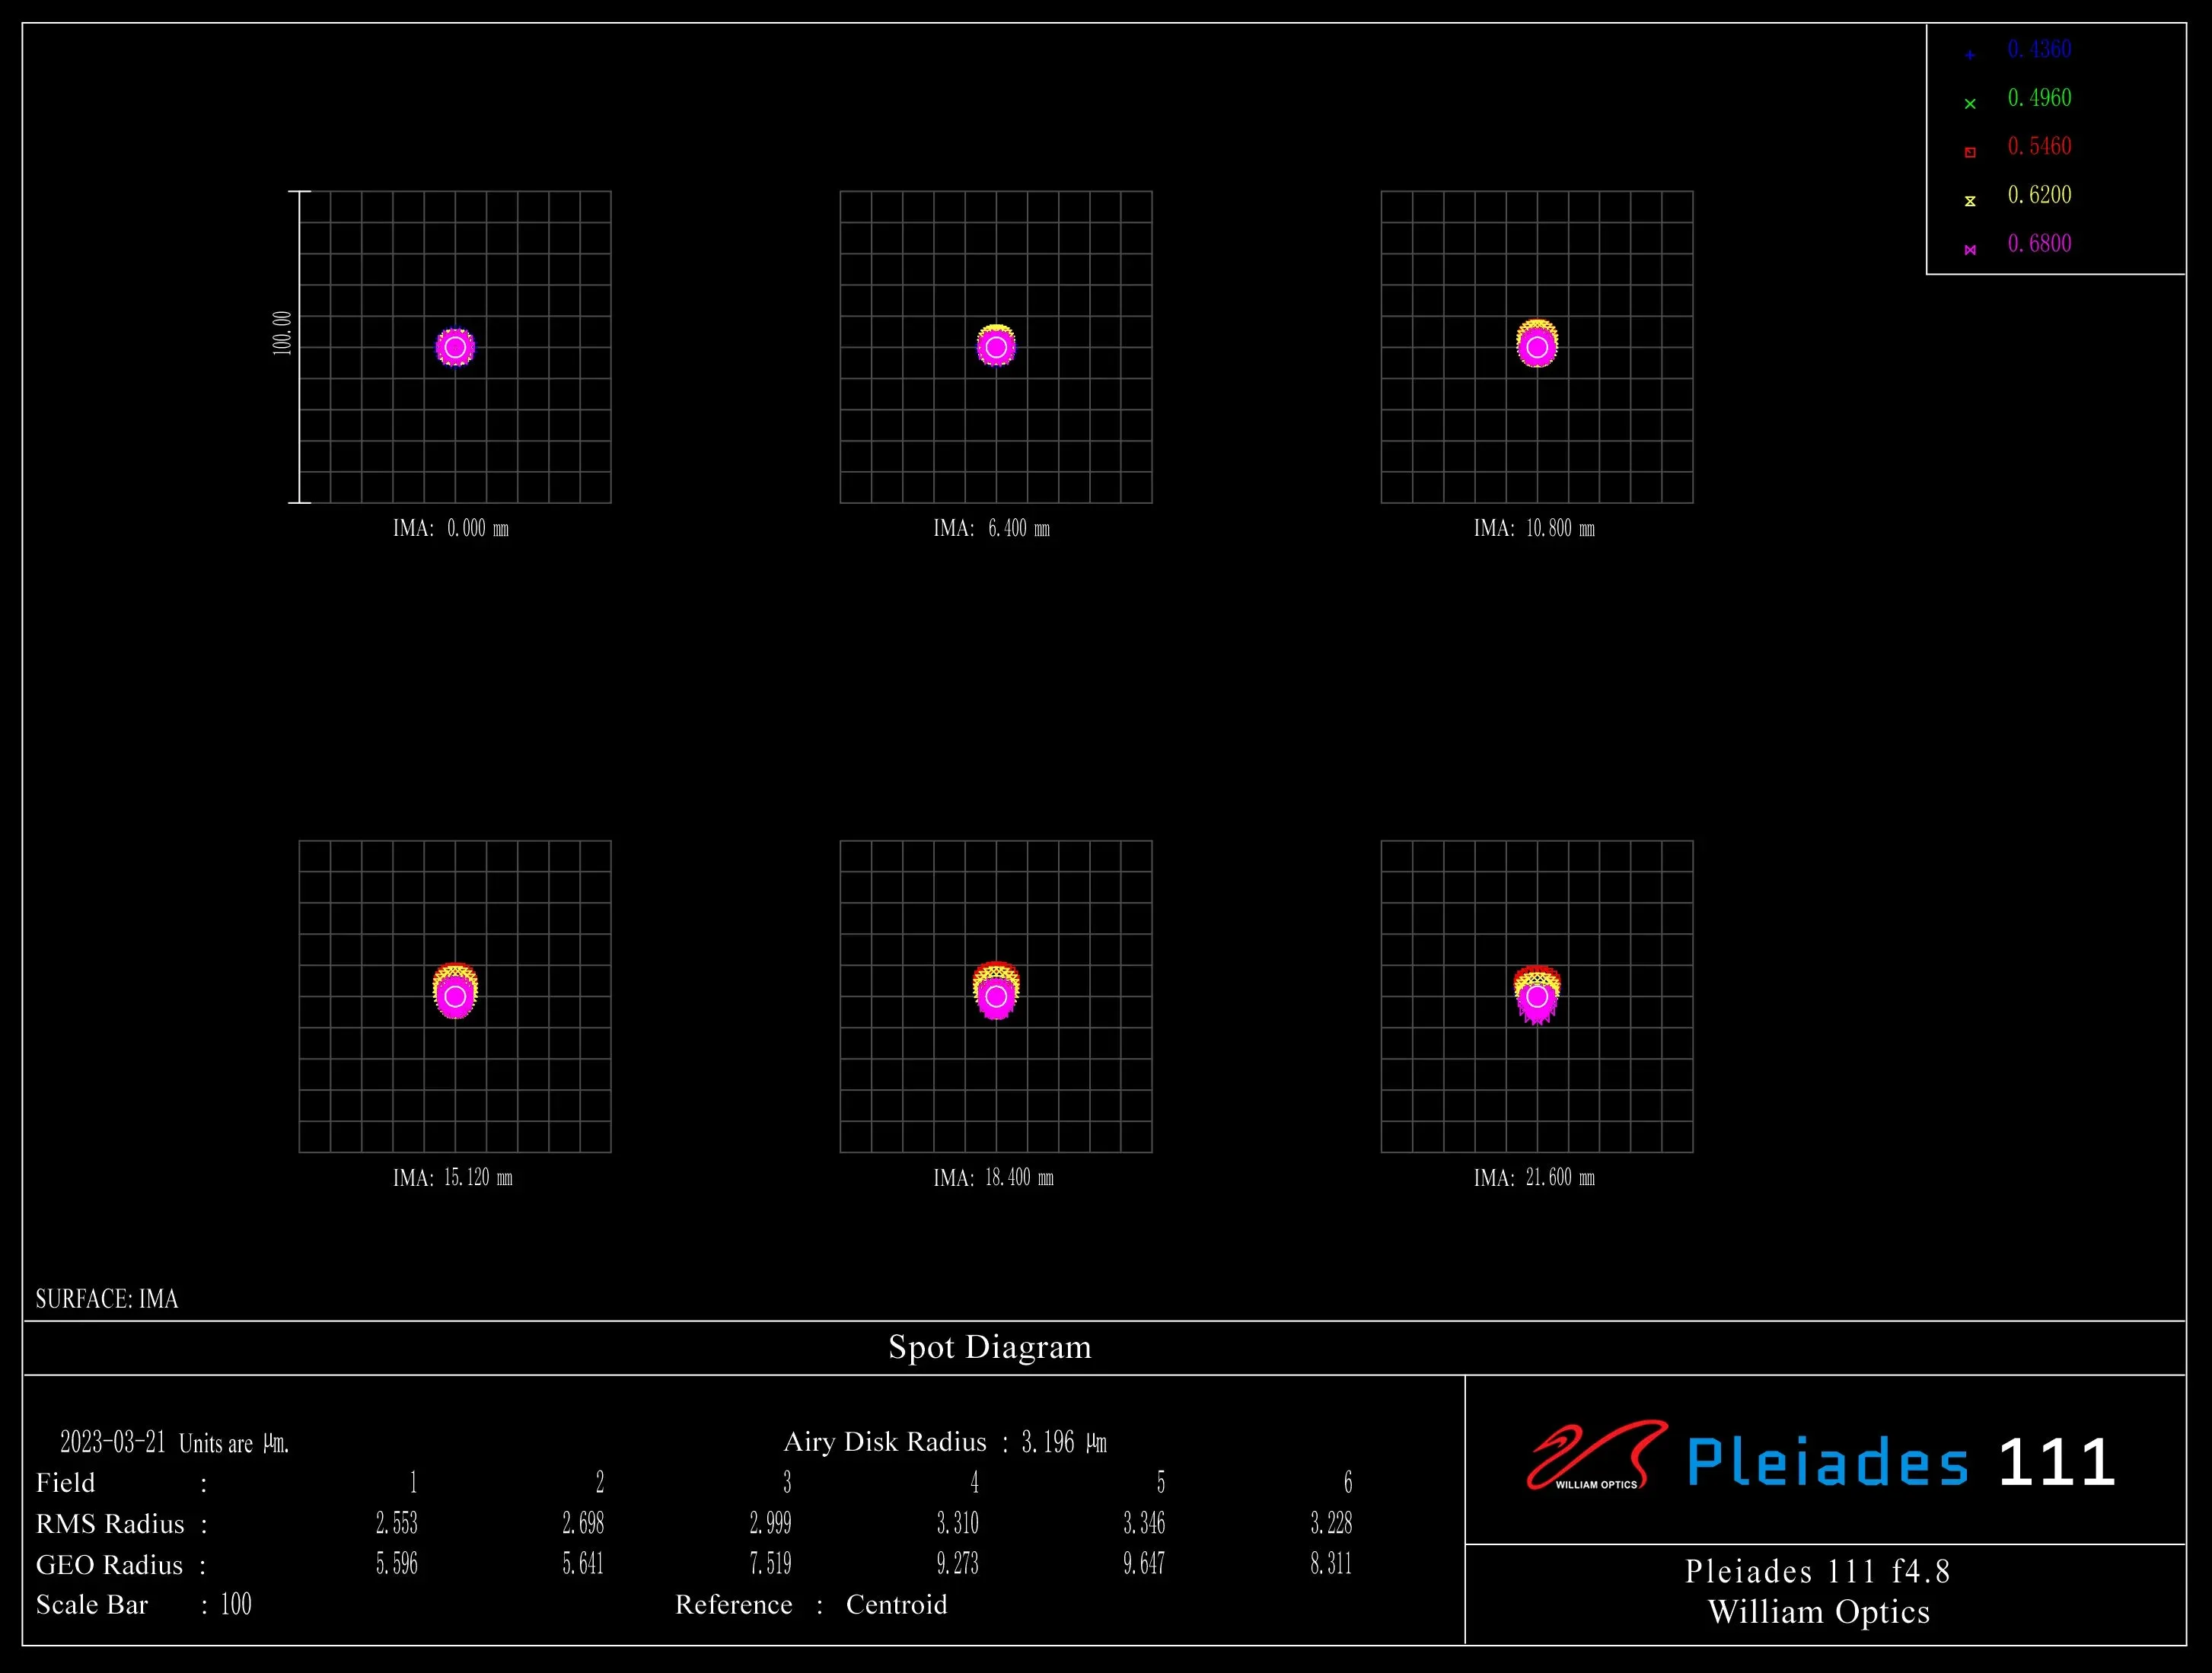Click the Pleiades 111 f4.8 caption

(x=1818, y=1571)
